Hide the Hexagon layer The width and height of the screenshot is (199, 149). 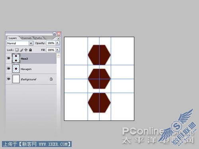pyautogui.click(x=9, y=68)
